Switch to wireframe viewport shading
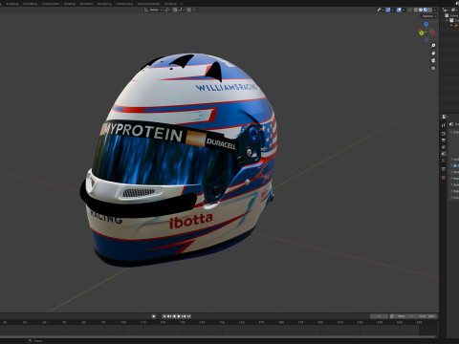Screen dimensions: 459x344 click(416, 10)
